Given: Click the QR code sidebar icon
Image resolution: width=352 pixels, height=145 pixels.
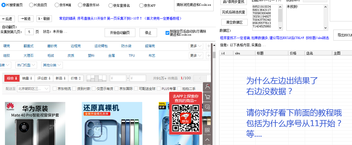Looking at the screenshot, I should [207, 130].
